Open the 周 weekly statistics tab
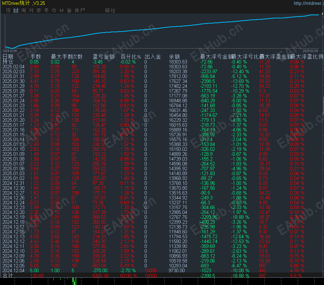 pyautogui.click(x=24, y=10)
